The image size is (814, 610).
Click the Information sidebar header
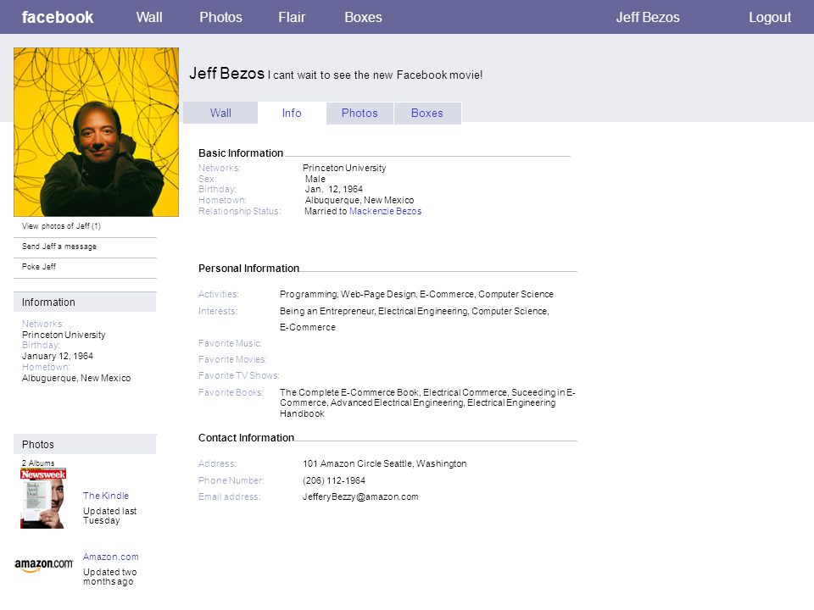tap(85, 302)
